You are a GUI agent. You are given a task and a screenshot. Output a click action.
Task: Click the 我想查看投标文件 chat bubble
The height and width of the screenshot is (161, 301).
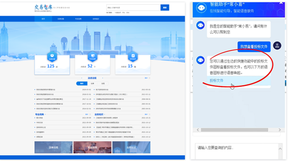(x=254, y=46)
